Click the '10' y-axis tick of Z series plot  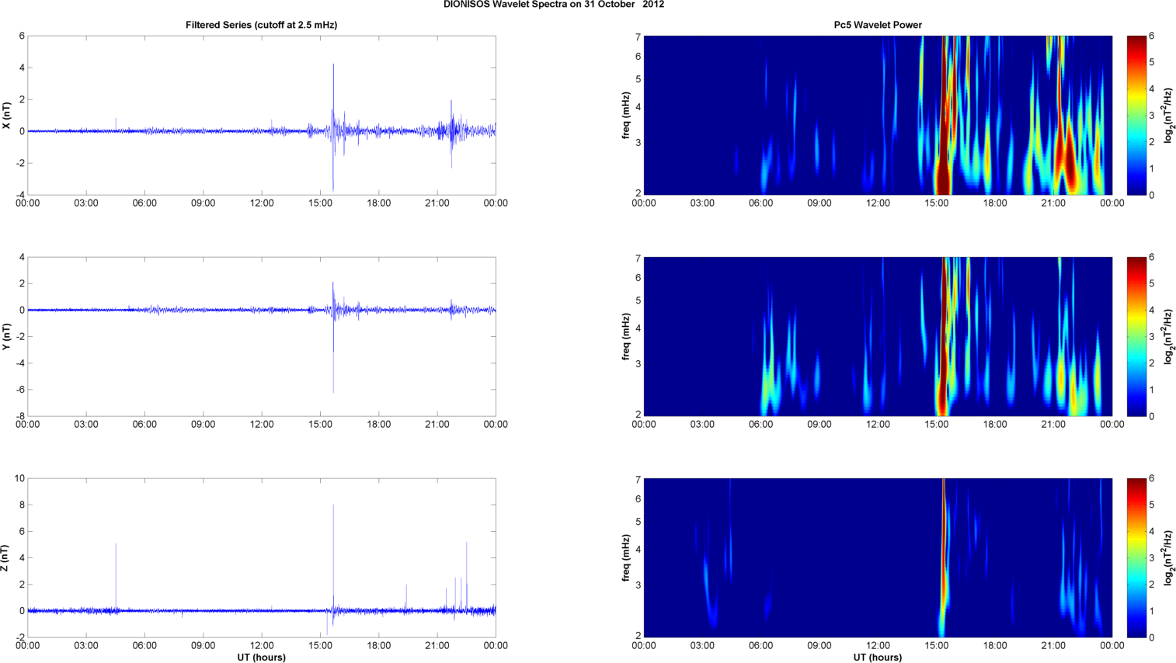pos(20,478)
